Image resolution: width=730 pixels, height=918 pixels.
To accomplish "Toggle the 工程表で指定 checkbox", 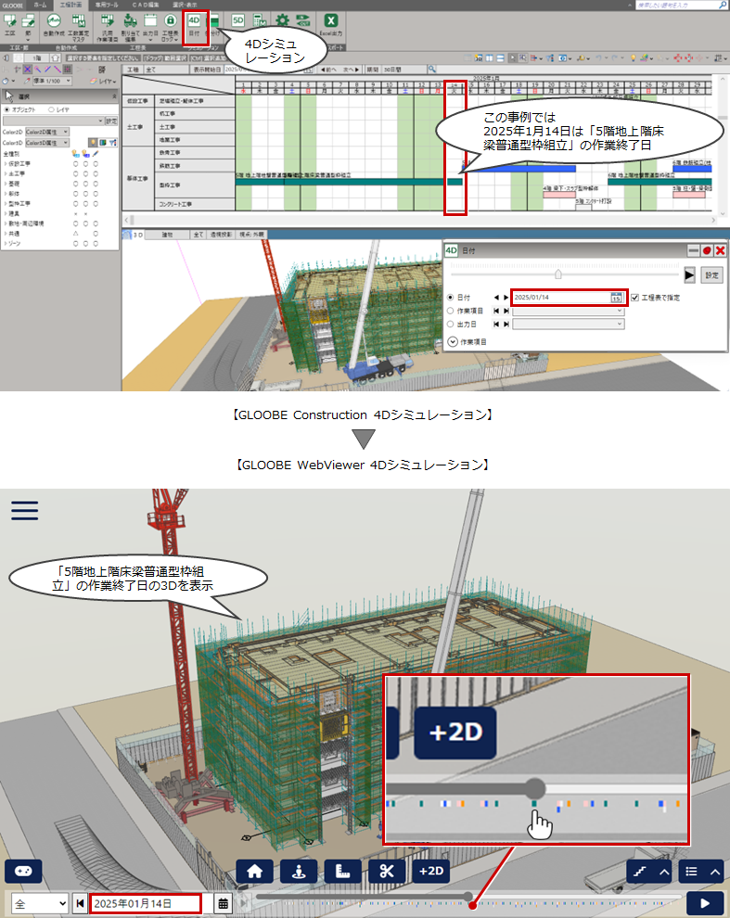I will [x=635, y=298].
